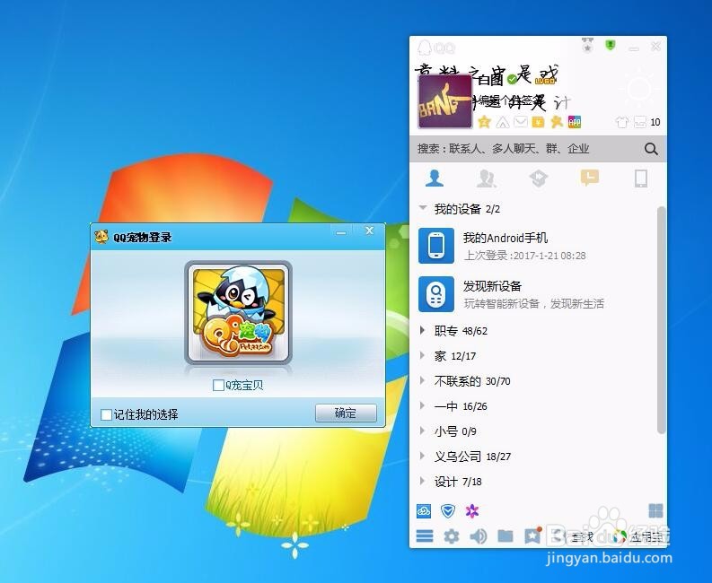Screen dimensions: 712x583
Task: Expand the 义乌公司 contact group
Action: tap(423, 456)
